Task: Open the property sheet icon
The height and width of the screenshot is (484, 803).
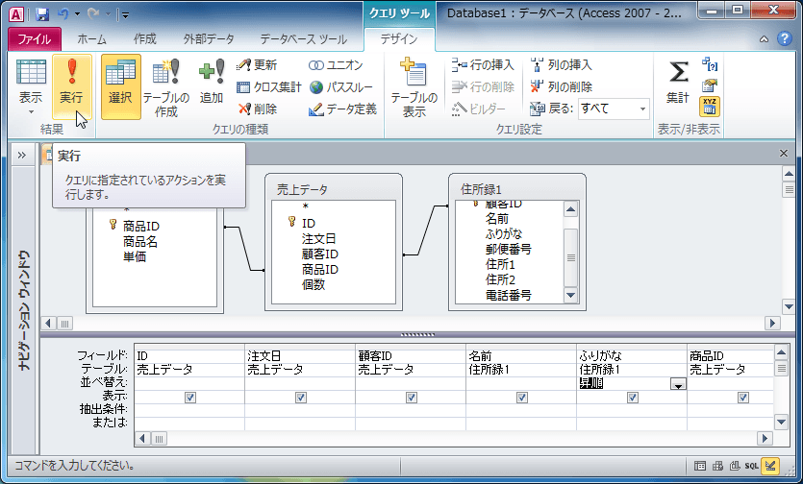Action: [710, 85]
